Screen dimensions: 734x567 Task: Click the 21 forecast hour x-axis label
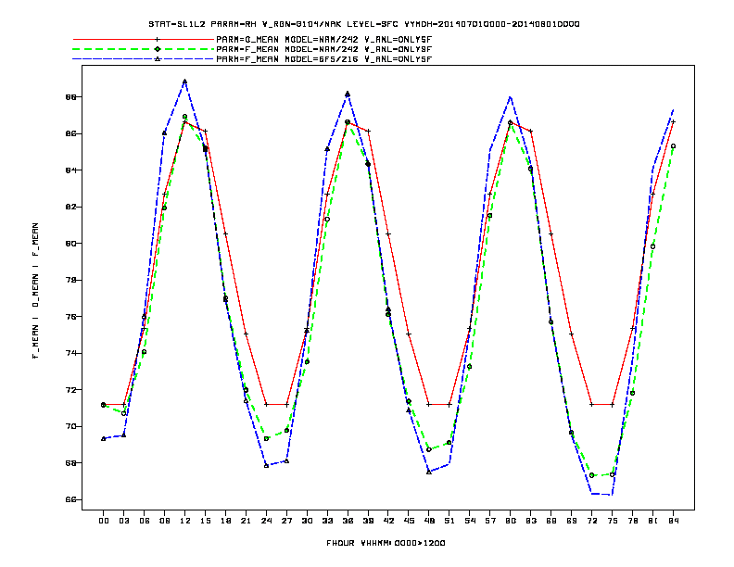click(246, 521)
